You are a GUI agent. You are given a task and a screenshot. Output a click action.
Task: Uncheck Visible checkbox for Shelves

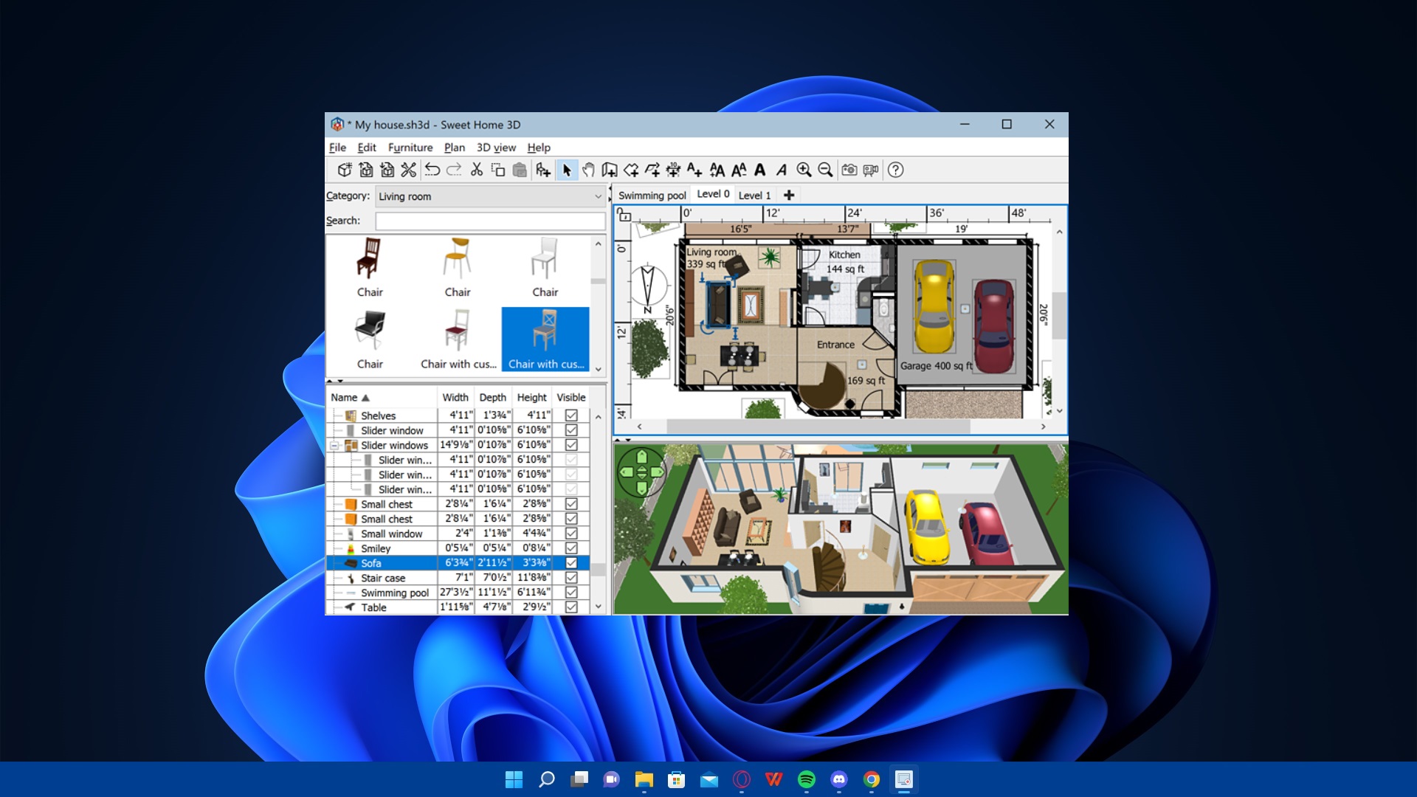[x=571, y=415]
